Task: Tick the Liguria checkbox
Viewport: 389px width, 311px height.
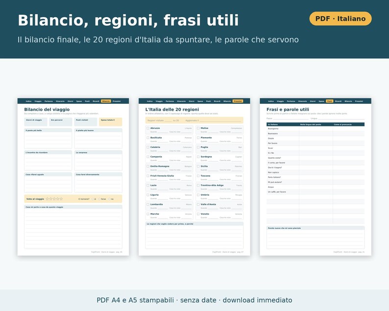Action: click(x=148, y=195)
